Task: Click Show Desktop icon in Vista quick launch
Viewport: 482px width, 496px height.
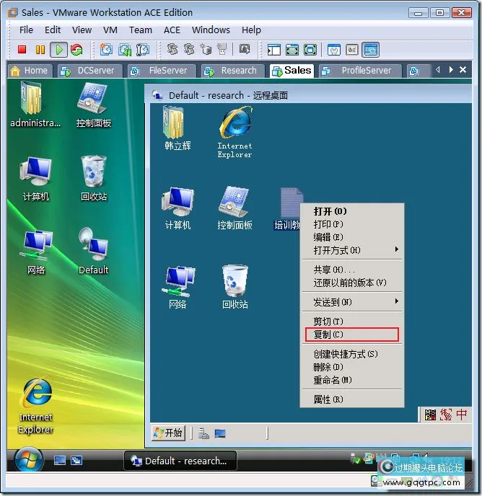Action: (59, 460)
